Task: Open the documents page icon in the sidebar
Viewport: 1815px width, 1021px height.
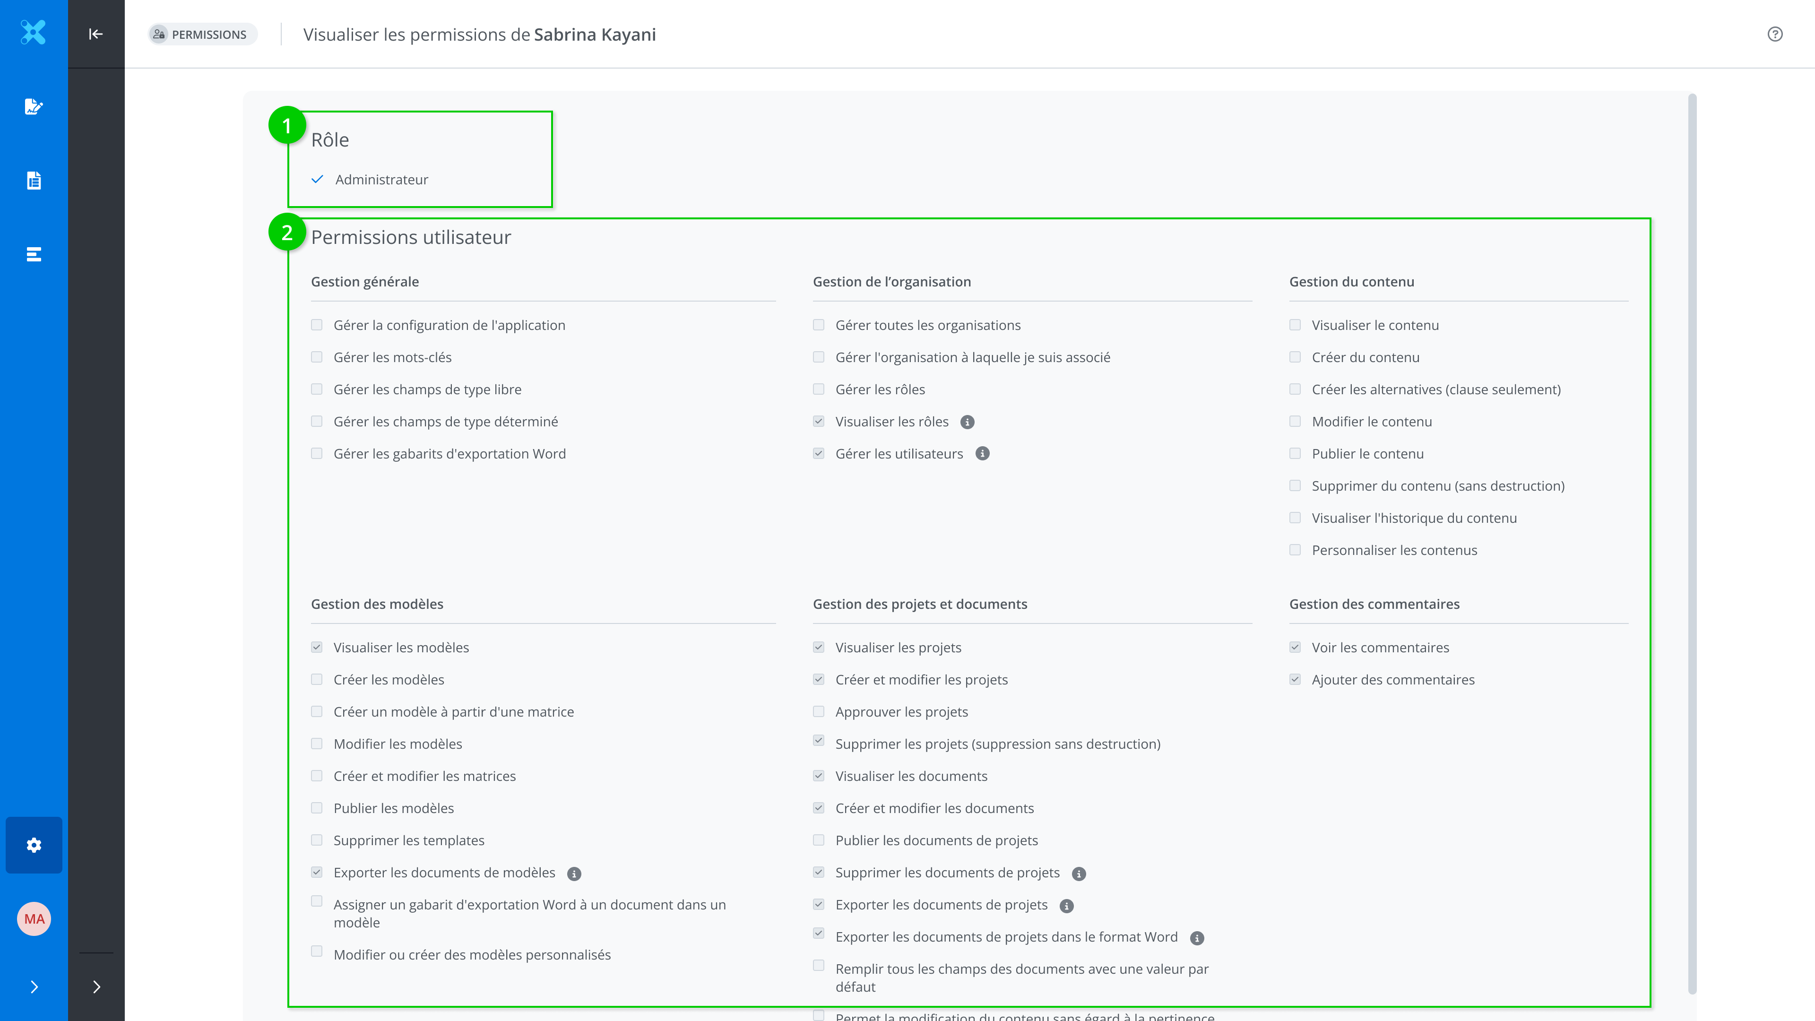Action: tap(33, 181)
